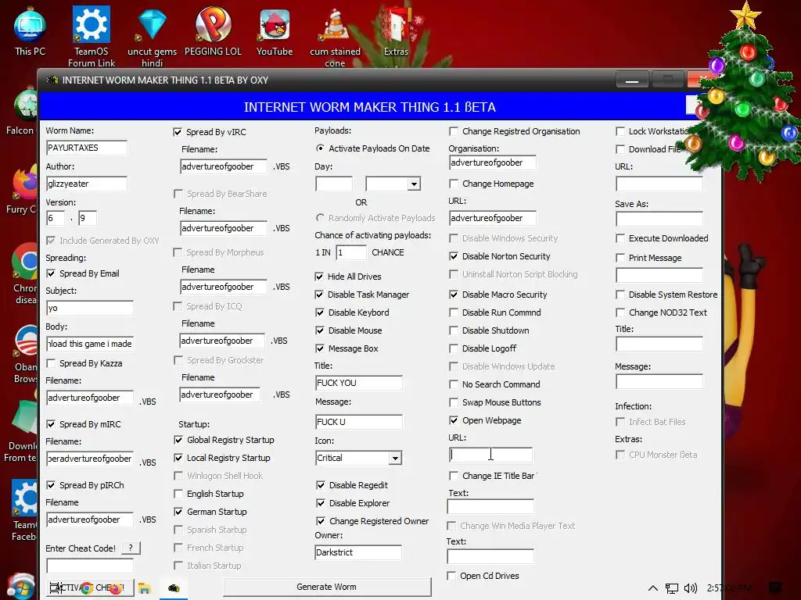
Task: Focus the Author field
Action: (x=86, y=184)
